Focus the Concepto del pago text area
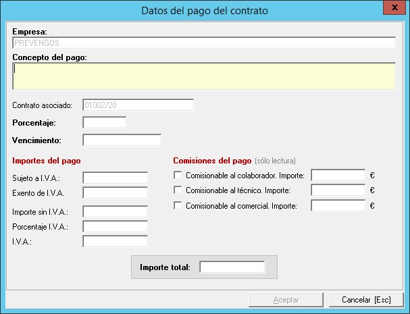 203,76
